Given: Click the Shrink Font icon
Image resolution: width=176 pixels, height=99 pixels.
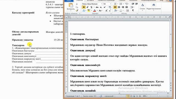Looking at the screenshot, I should click(110, 10).
